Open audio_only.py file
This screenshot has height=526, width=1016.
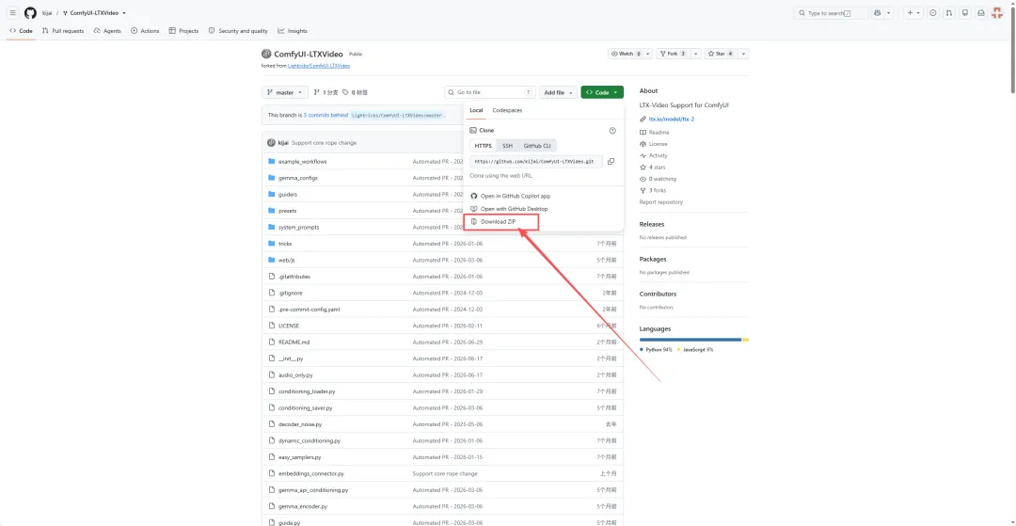(x=295, y=375)
